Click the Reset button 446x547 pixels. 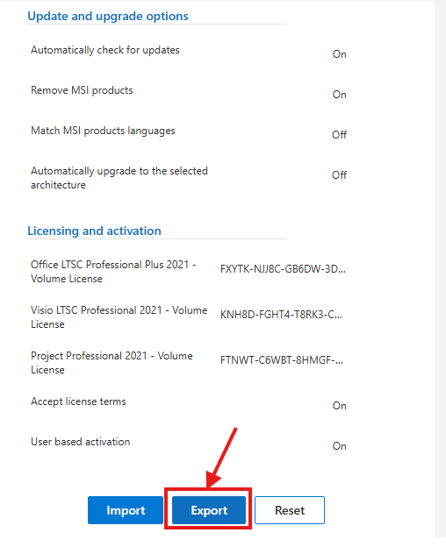point(290,510)
